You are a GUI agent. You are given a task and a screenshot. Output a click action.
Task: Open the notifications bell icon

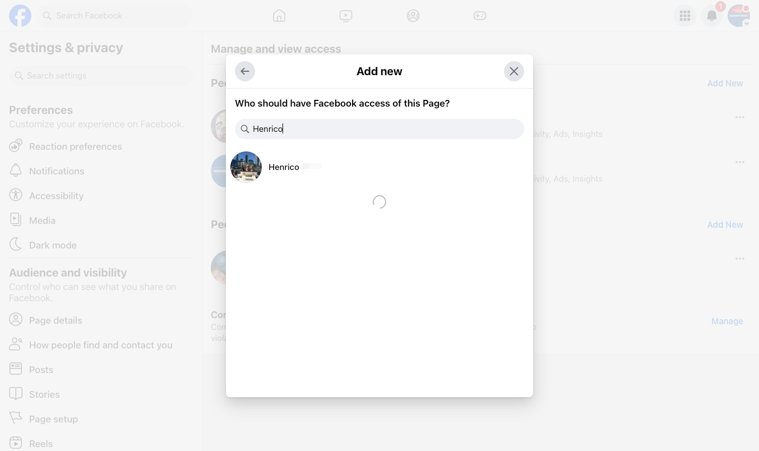(x=712, y=16)
